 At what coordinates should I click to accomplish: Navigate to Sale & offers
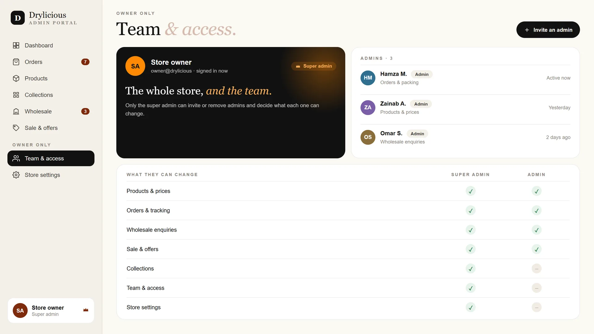(51, 128)
